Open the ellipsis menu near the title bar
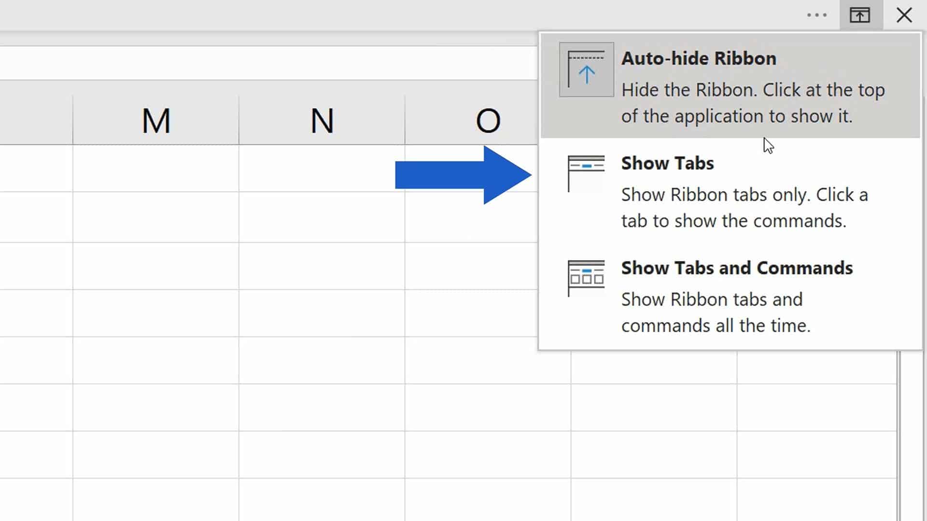Screen dimensions: 927x521 coord(817,15)
